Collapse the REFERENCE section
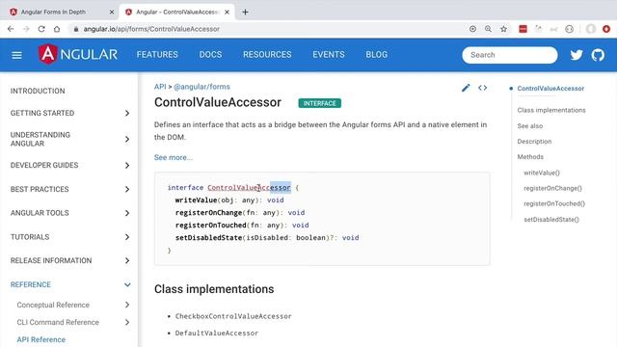The width and height of the screenshot is (617, 347). point(70,284)
